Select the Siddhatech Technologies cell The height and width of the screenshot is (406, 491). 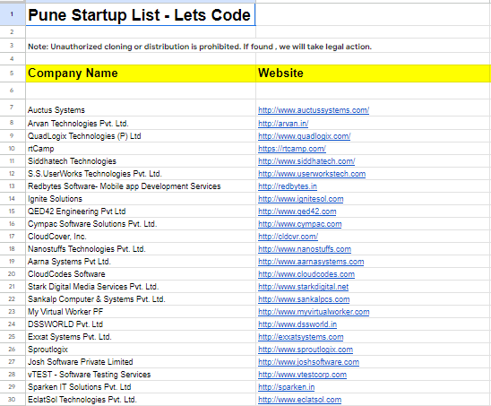coord(141,161)
